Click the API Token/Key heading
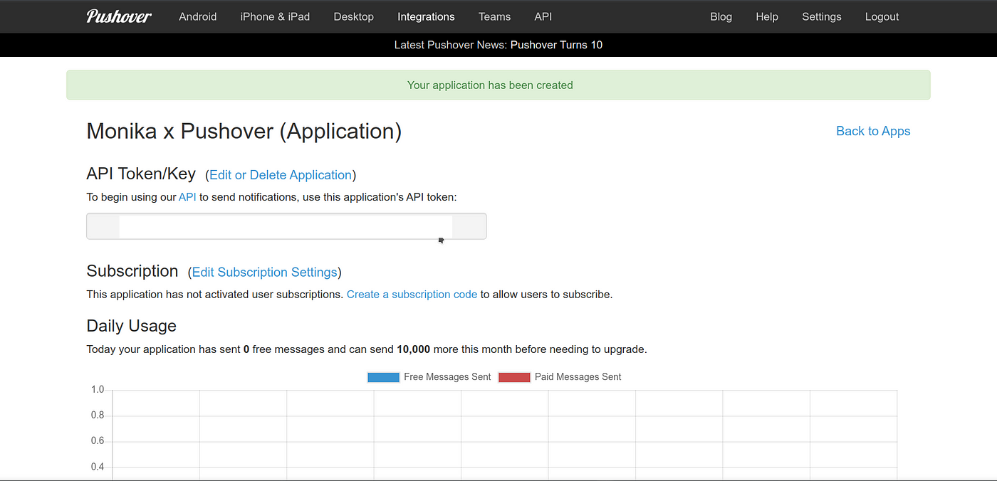 (x=141, y=174)
